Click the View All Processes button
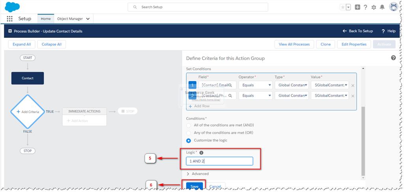 tap(294, 44)
